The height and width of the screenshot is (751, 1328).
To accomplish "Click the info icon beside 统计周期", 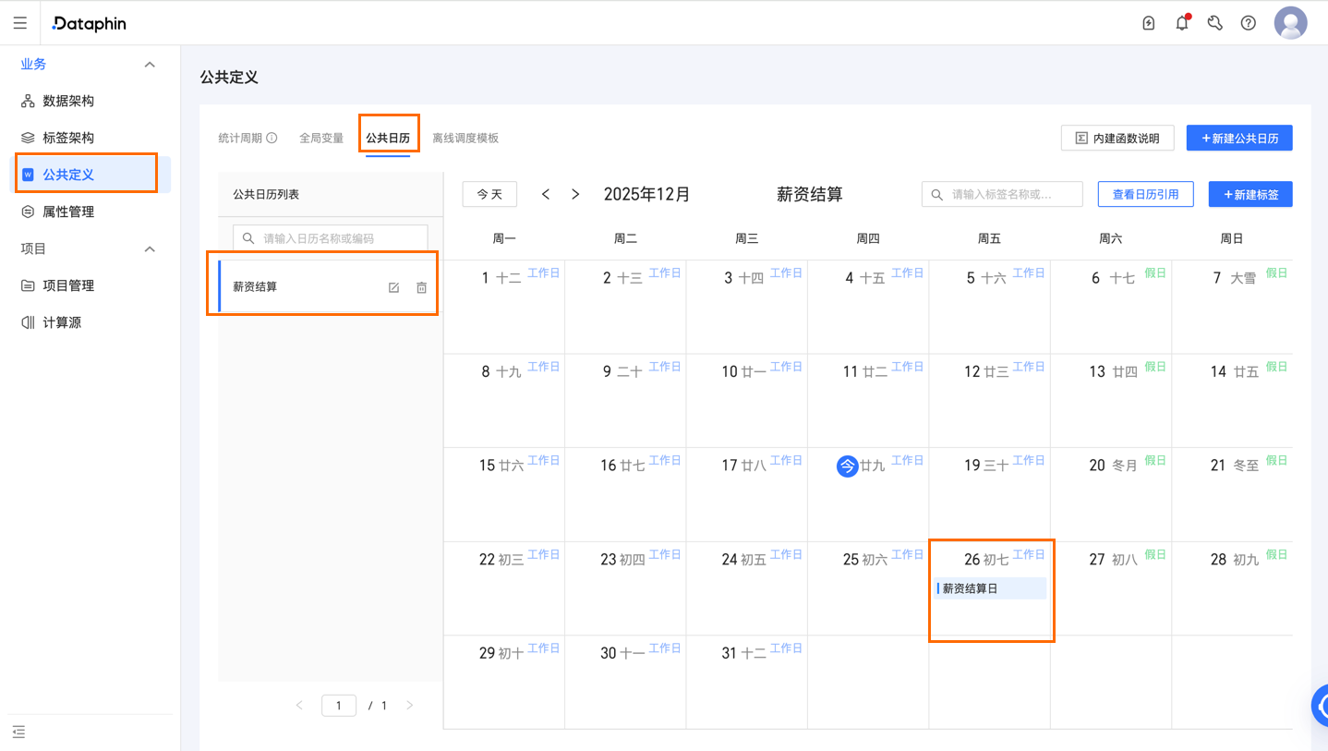I will (272, 139).
